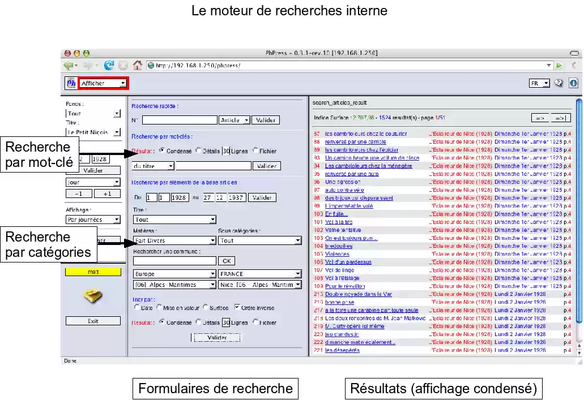The height and width of the screenshot is (400, 584).
Task: Click the blue info icon in the top-right corner
Action: [573, 83]
